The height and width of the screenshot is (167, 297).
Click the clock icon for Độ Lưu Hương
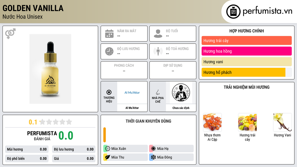coord(109,51)
